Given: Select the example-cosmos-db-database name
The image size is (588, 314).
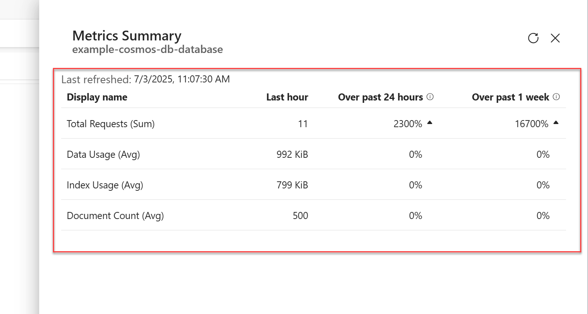Looking at the screenshot, I should point(147,49).
